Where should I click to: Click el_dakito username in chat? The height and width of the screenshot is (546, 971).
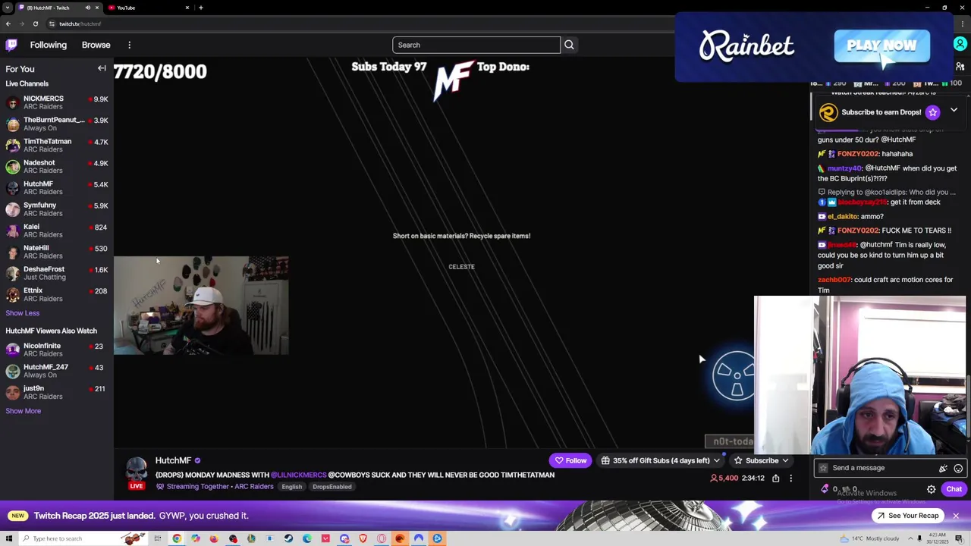tap(843, 216)
